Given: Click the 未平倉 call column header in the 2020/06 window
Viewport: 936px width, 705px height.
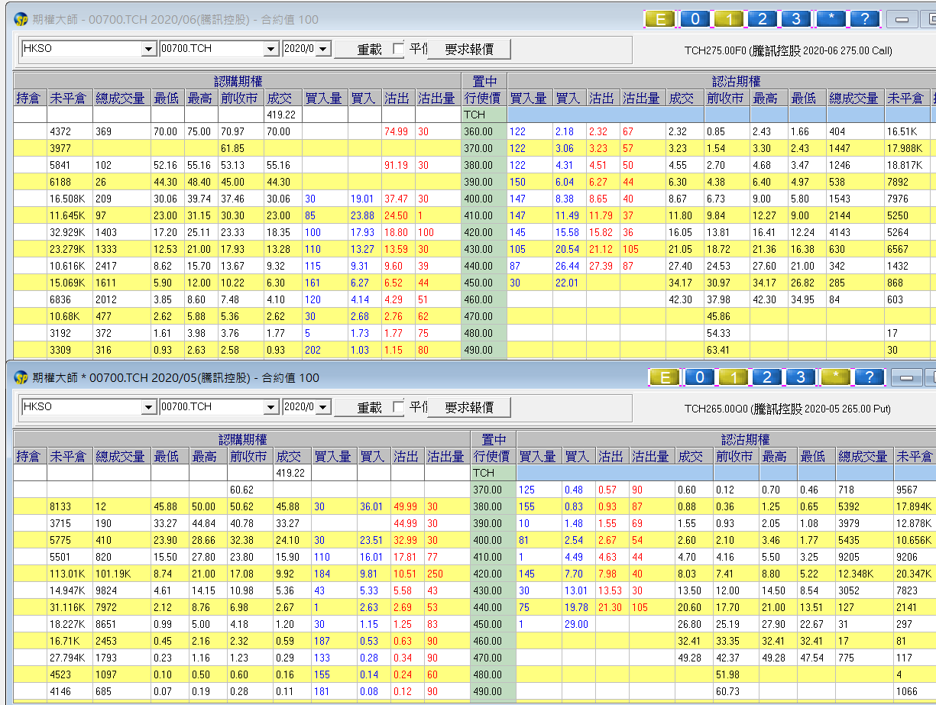Looking at the screenshot, I should tap(70, 98).
